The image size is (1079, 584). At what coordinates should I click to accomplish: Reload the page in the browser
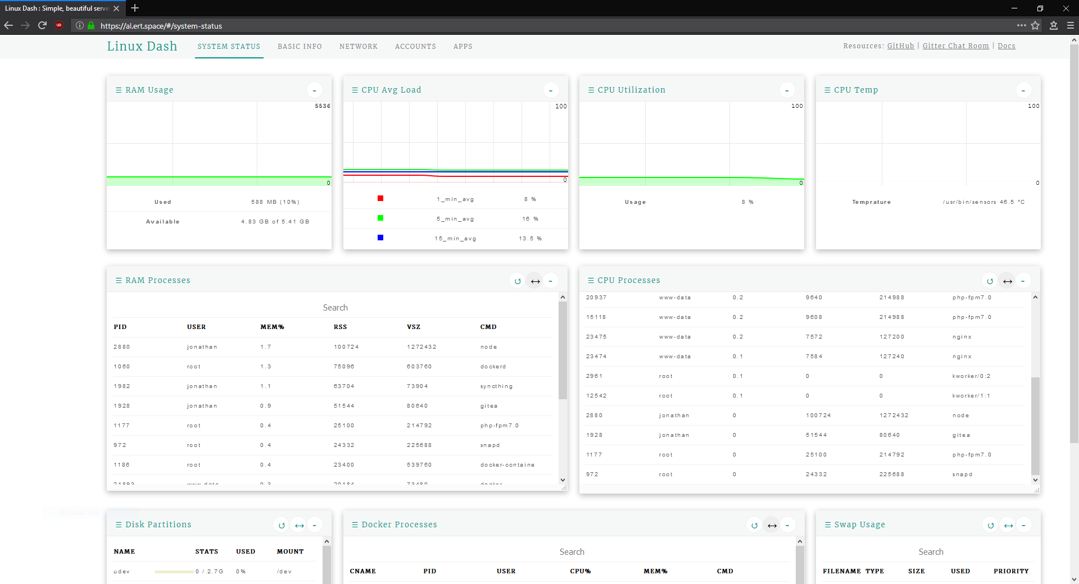click(42, 25)
